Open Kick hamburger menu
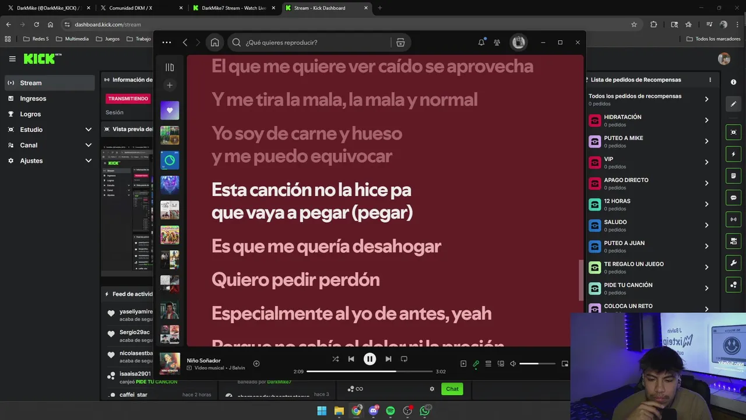746x420 pixels. click(12, 59)
